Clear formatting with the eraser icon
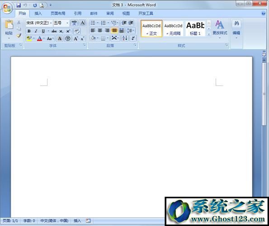Screen dimensions: 269x226 pos(77,31)
